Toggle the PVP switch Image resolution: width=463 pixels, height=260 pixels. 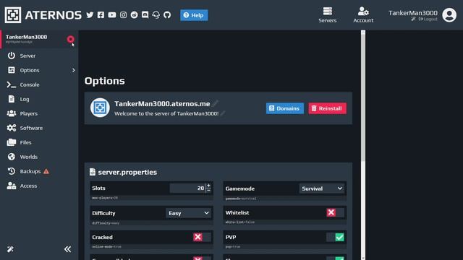click(335, 237)
